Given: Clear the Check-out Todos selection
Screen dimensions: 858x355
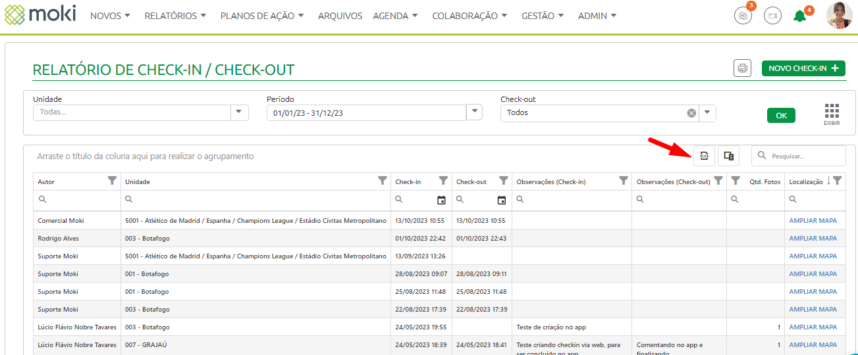Looking at the screenshot, I should (x=691, y=113).
